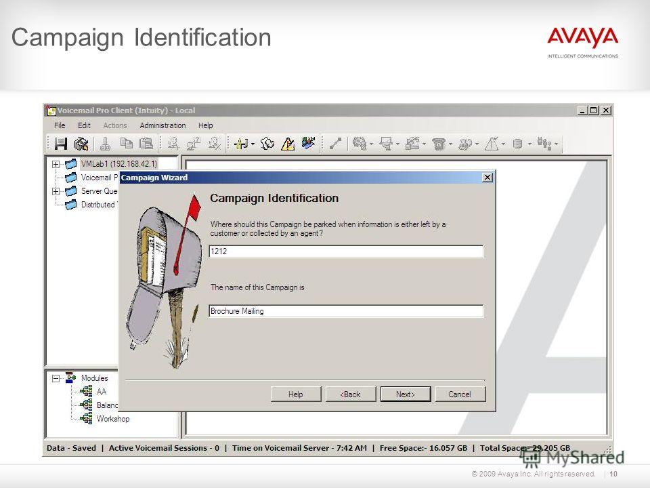The width and height of the screenshot is (650, 488).
Task: Go back with the <Back button
Action: tap(350, 394)
